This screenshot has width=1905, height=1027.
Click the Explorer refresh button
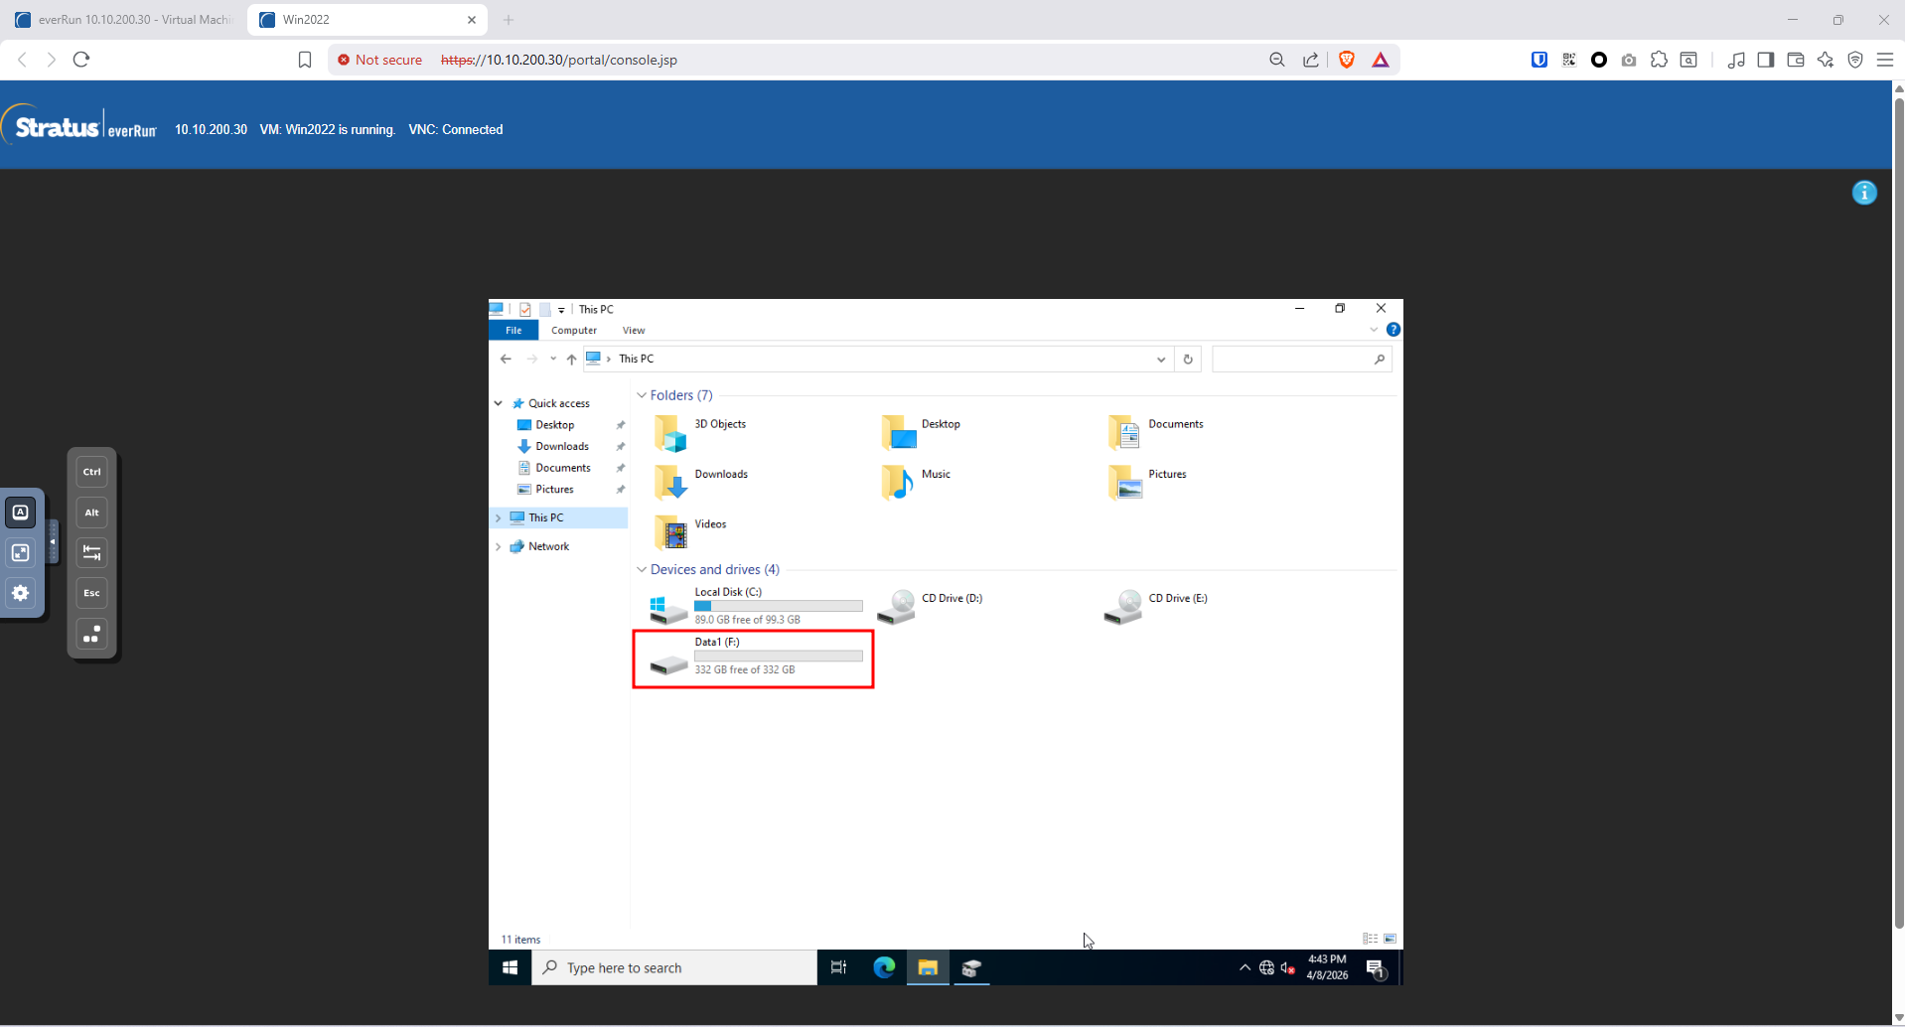(x=1188, y=360)
